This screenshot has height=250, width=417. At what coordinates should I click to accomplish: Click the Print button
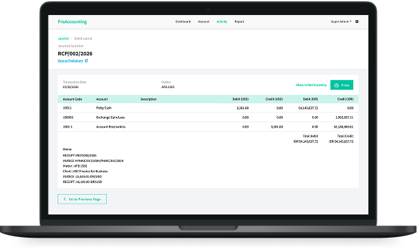pos(342,85)
